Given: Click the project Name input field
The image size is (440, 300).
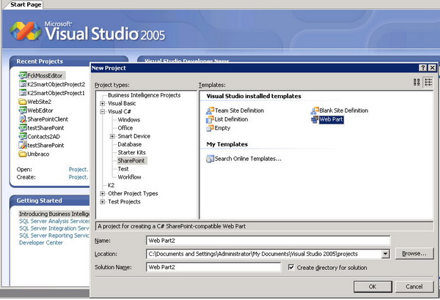Looking at the screenshot, I should click(x=268, y=241).
